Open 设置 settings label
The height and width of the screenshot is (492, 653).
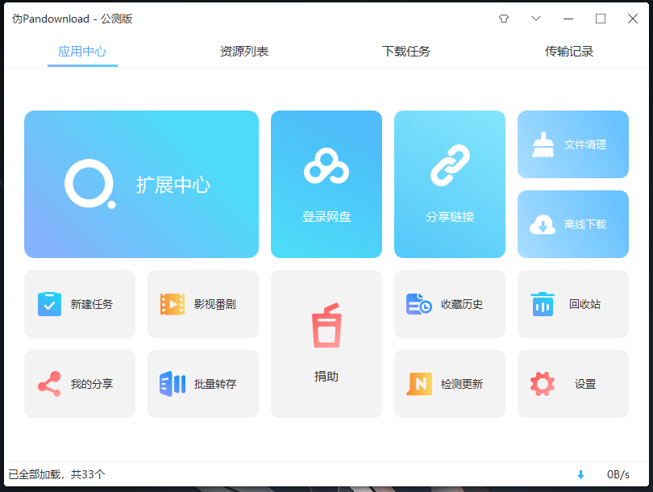tap(585, 384)
